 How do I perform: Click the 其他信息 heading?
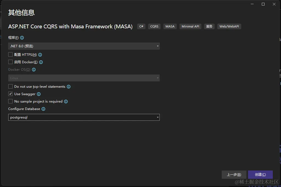click(21, 13)
